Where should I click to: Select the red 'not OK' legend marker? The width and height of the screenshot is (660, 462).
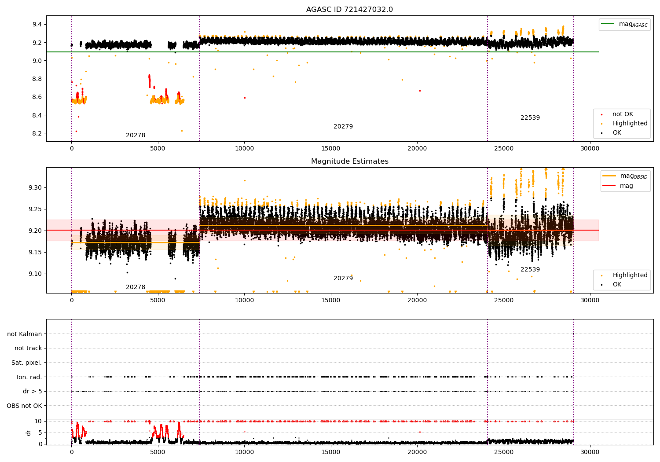coord(601,114)
